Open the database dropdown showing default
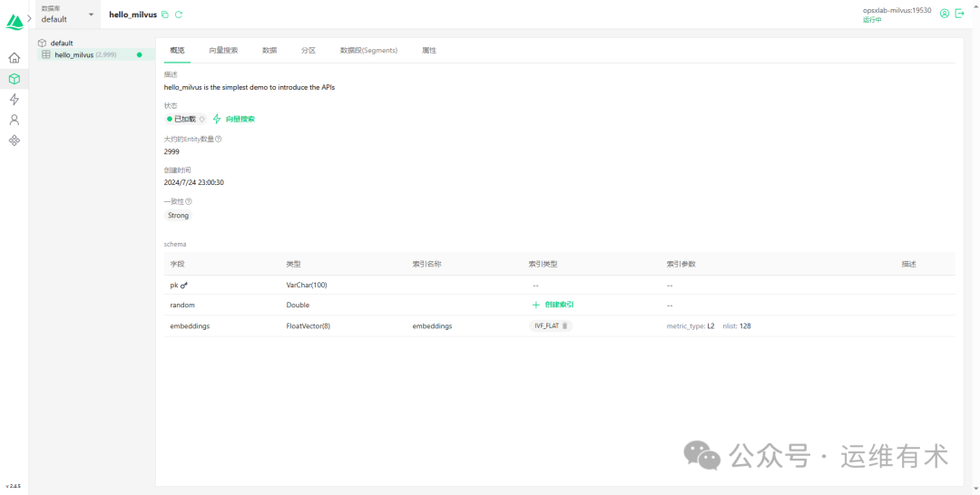The height and width of the screenshot is (495, 980). [x=67, y=15]
